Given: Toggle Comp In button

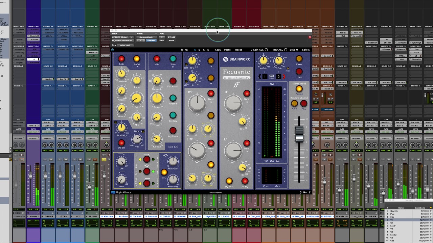Looking at the screenshot, I should [x=137, y=59].
